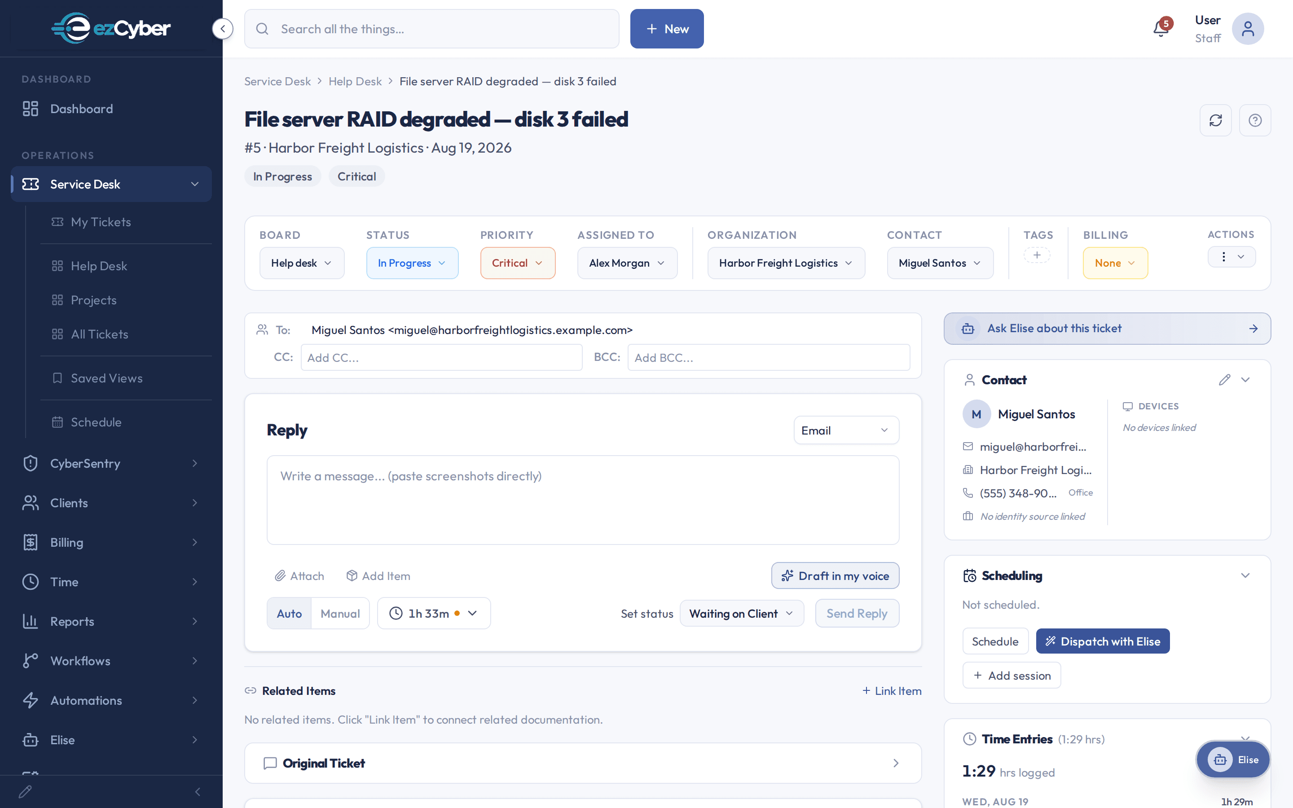Edit contact using the pencil icon
The height and width of the screenshot is (808, 1293).
pyautogui.click(x=1225, y=380)
